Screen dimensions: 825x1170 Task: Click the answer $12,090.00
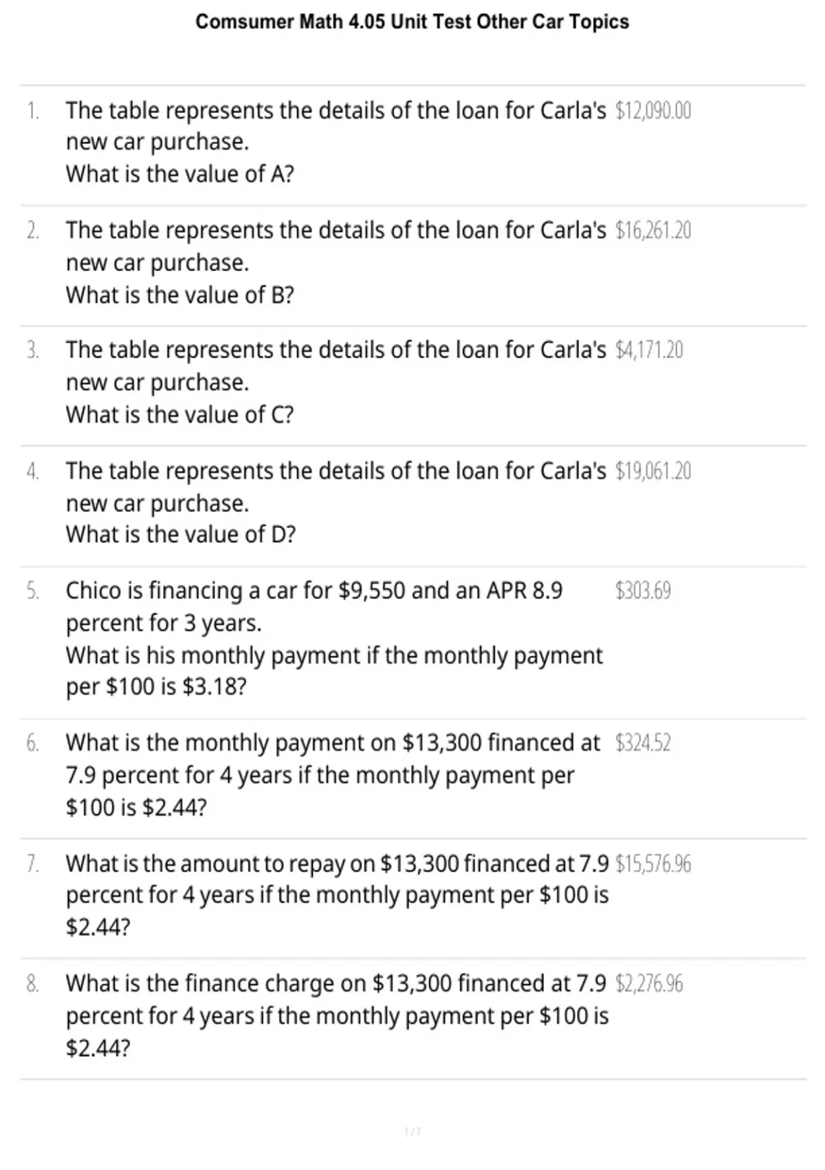click(x=653, y=110)
